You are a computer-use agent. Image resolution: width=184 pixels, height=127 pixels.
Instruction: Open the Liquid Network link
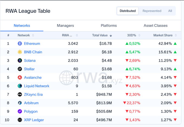pyautogui.click(x=37, y=86)
